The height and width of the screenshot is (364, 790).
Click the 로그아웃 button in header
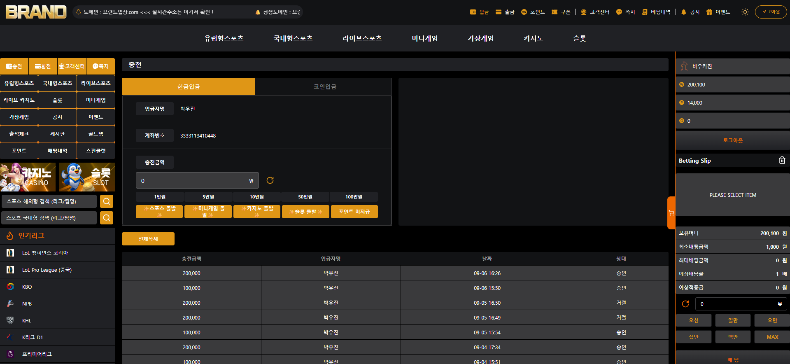771,12
